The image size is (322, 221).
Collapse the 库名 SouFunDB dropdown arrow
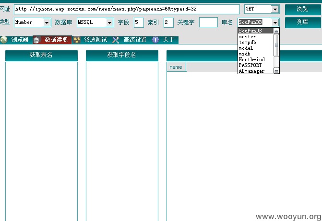(x=275, y=22)
